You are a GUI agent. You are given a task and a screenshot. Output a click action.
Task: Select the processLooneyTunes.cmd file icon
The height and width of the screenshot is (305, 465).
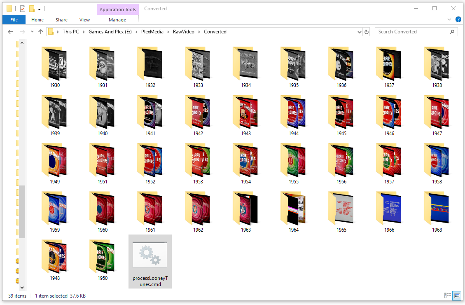tap(150, 256)
